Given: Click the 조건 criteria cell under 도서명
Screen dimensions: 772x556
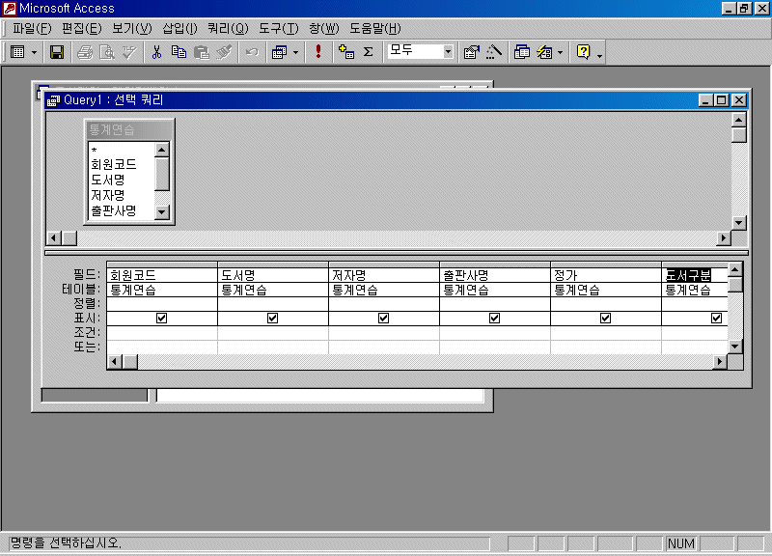Looking at the screenshot, I should 273,333.
